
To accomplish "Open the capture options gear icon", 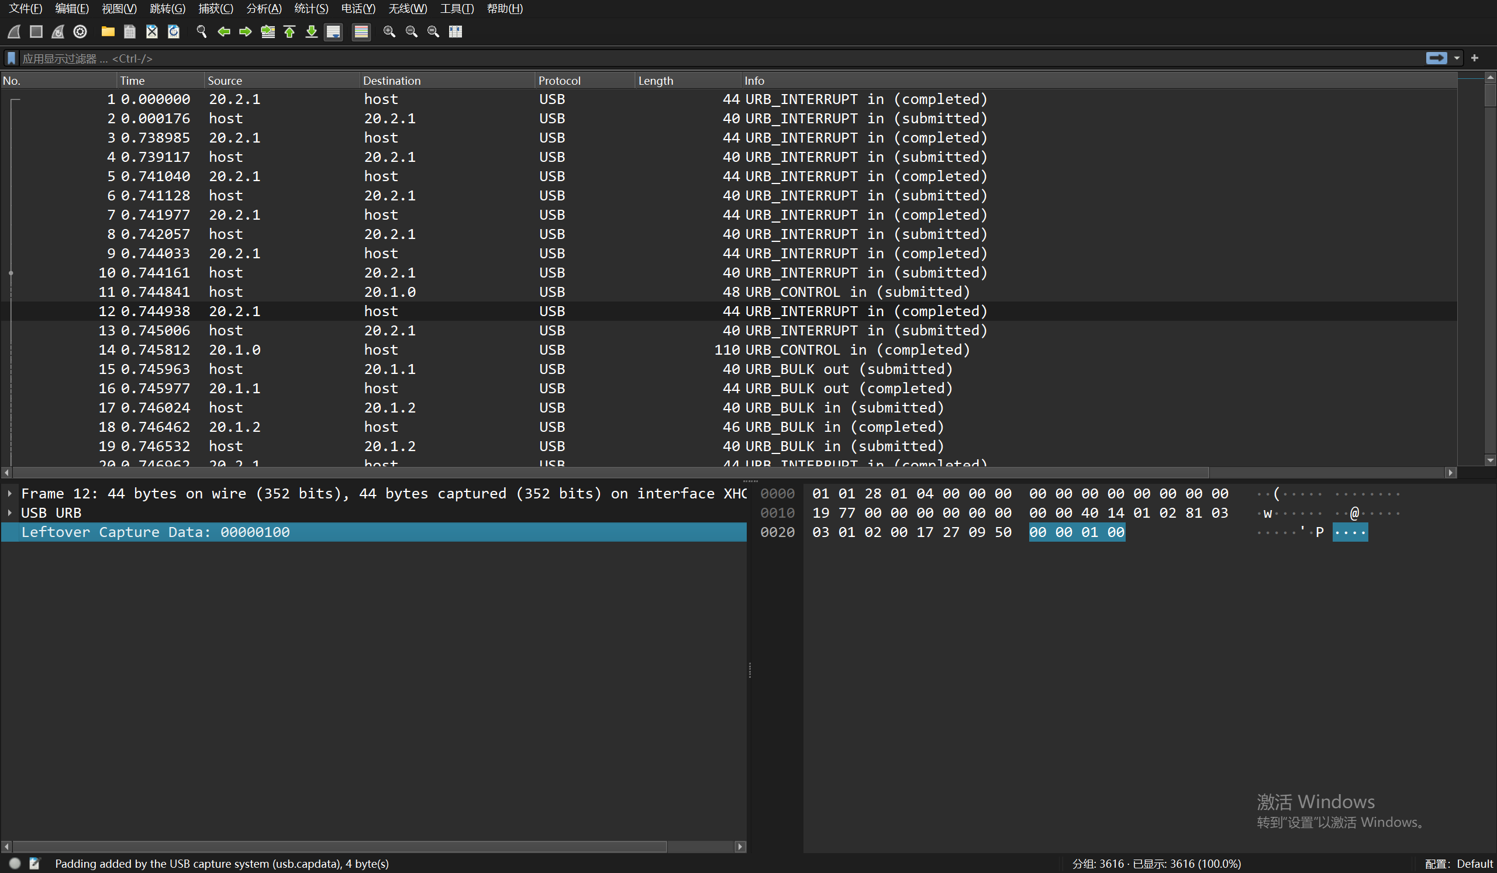I will tap(80, 32).
